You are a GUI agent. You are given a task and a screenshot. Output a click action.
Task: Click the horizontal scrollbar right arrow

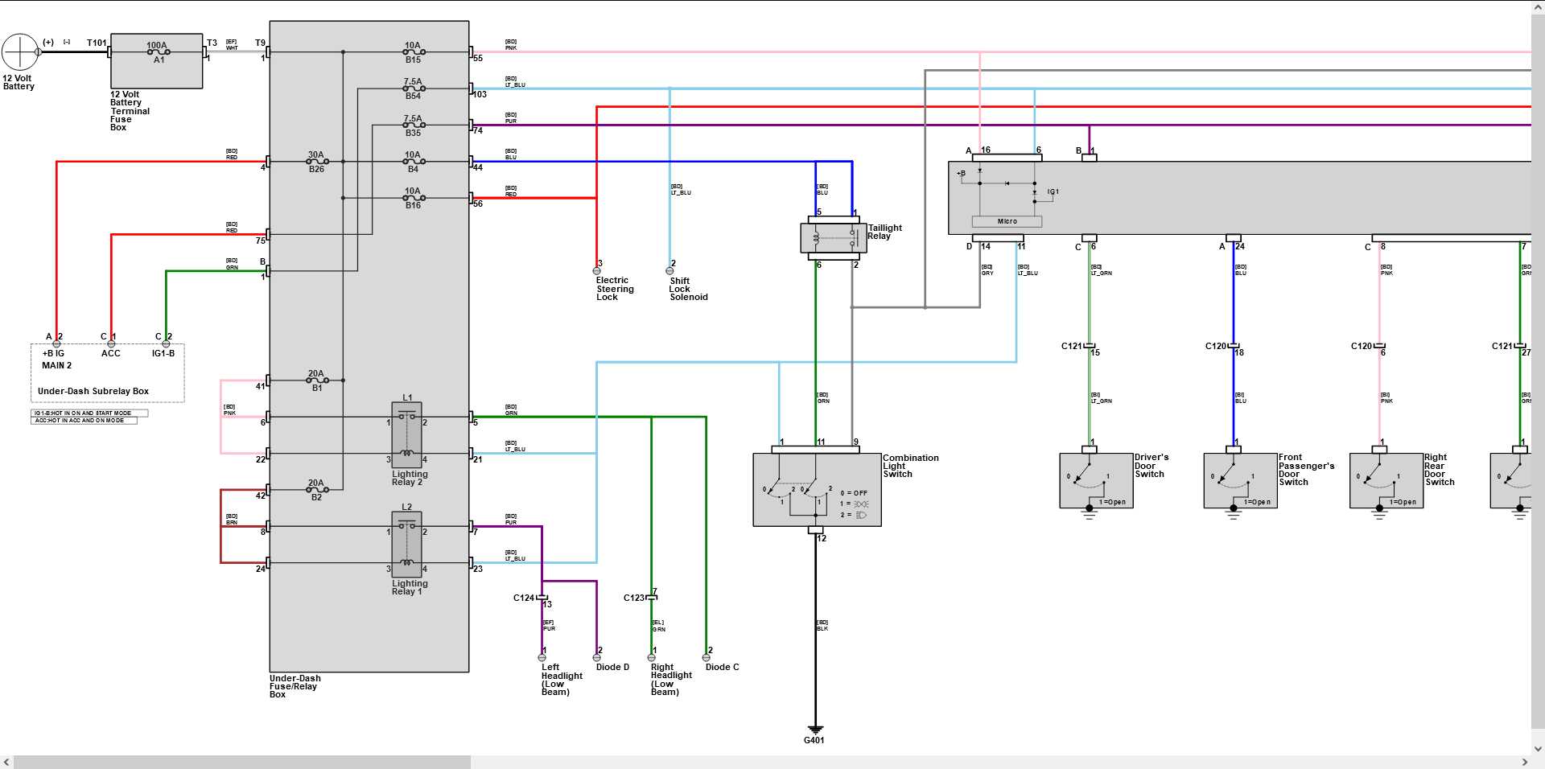1524,762
